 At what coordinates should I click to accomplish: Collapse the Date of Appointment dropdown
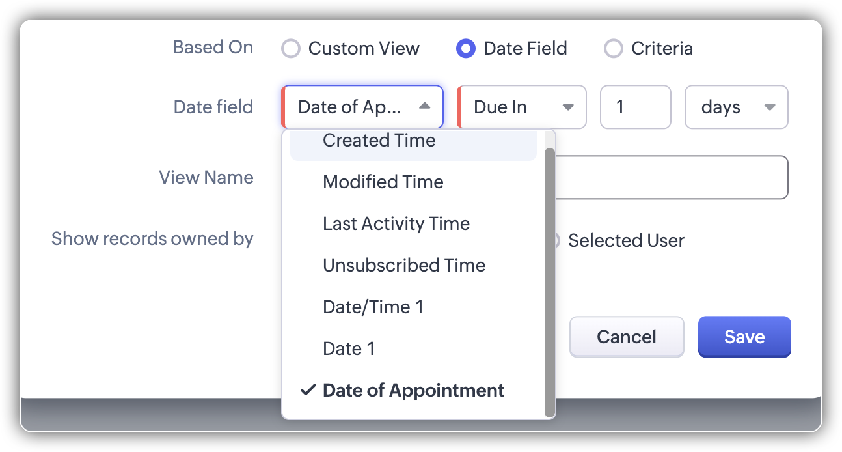pos(362,107)
